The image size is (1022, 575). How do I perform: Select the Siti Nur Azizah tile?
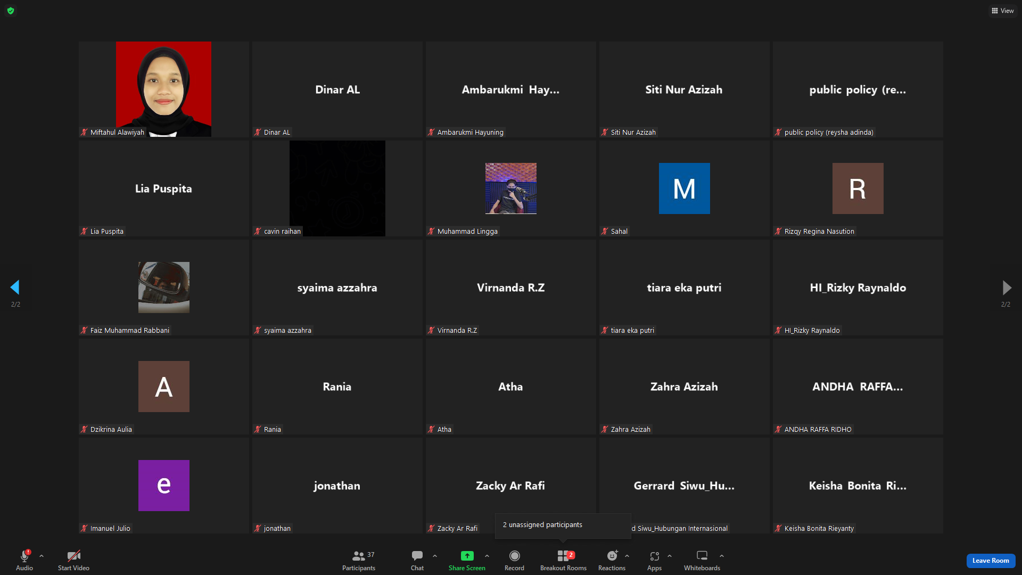click(x=685, y=89)
